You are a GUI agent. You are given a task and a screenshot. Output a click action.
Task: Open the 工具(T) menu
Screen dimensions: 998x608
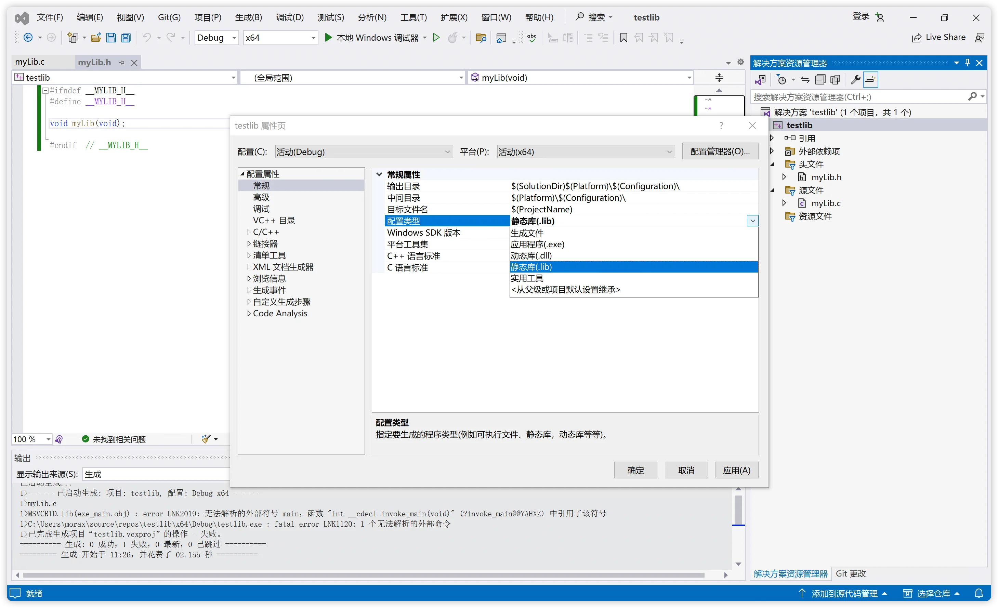[x=413, y=17]
